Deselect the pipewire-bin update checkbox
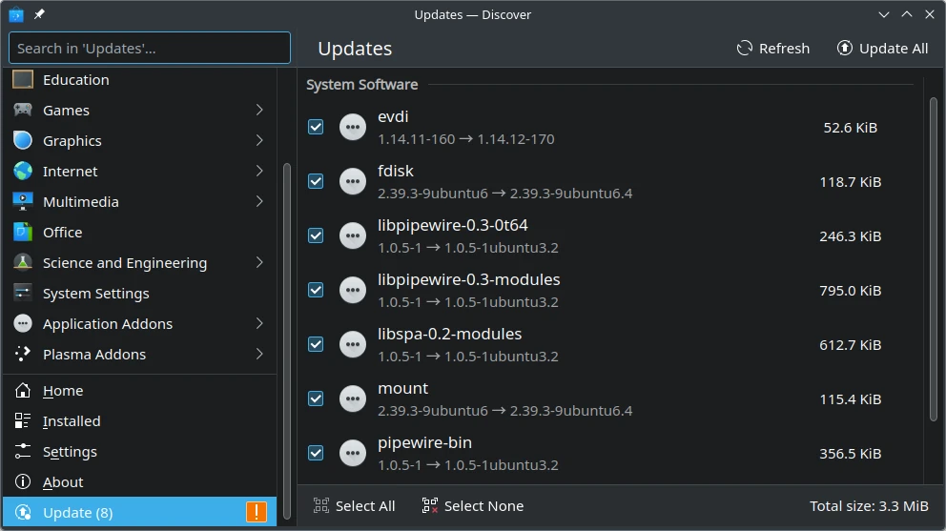Screen dimensions: 946x531 pos(316,453)
